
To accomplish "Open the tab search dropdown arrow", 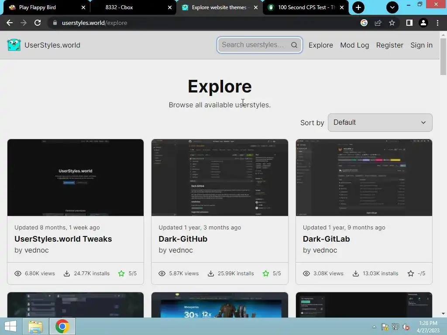I will (392, 7).
